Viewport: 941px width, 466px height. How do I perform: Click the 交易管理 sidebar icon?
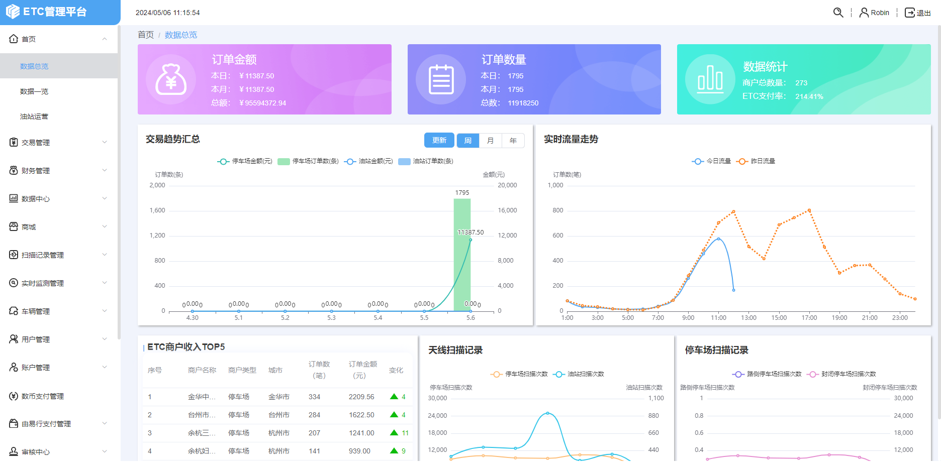14,142
